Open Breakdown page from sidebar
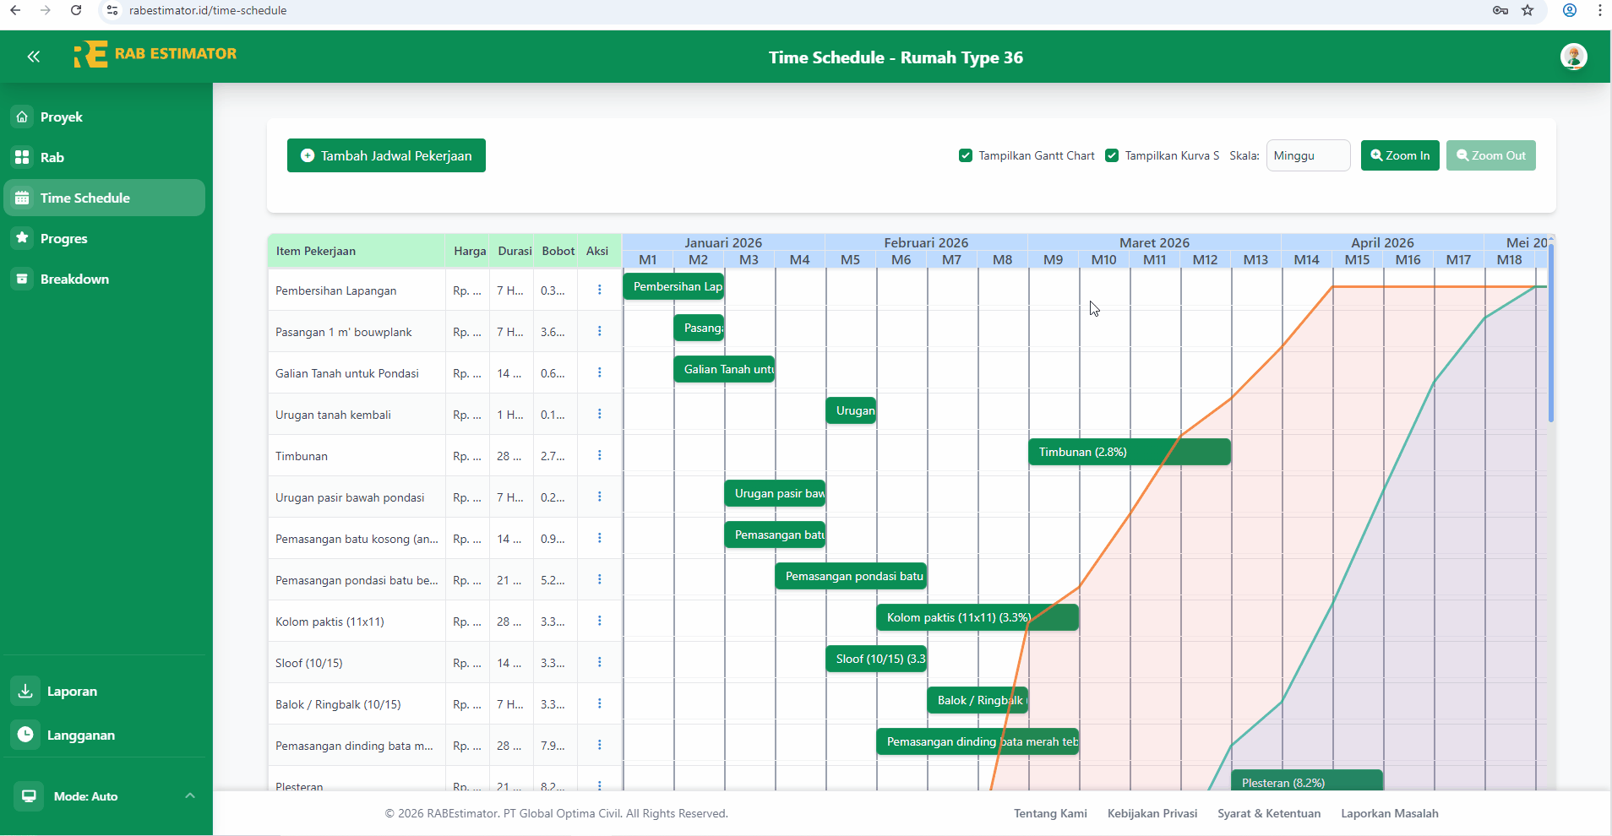This screenshot has height=836, width=1612. [x=74, y=279]
